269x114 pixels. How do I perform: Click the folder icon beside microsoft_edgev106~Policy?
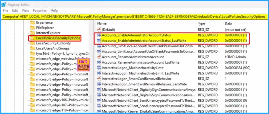(32, 100)
